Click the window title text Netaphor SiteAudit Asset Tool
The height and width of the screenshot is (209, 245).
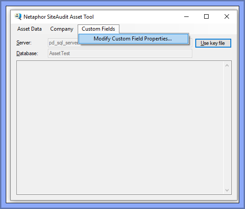[59, 17]
